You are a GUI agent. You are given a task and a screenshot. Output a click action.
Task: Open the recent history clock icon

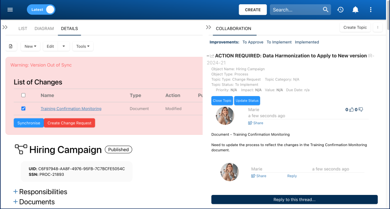340,10
